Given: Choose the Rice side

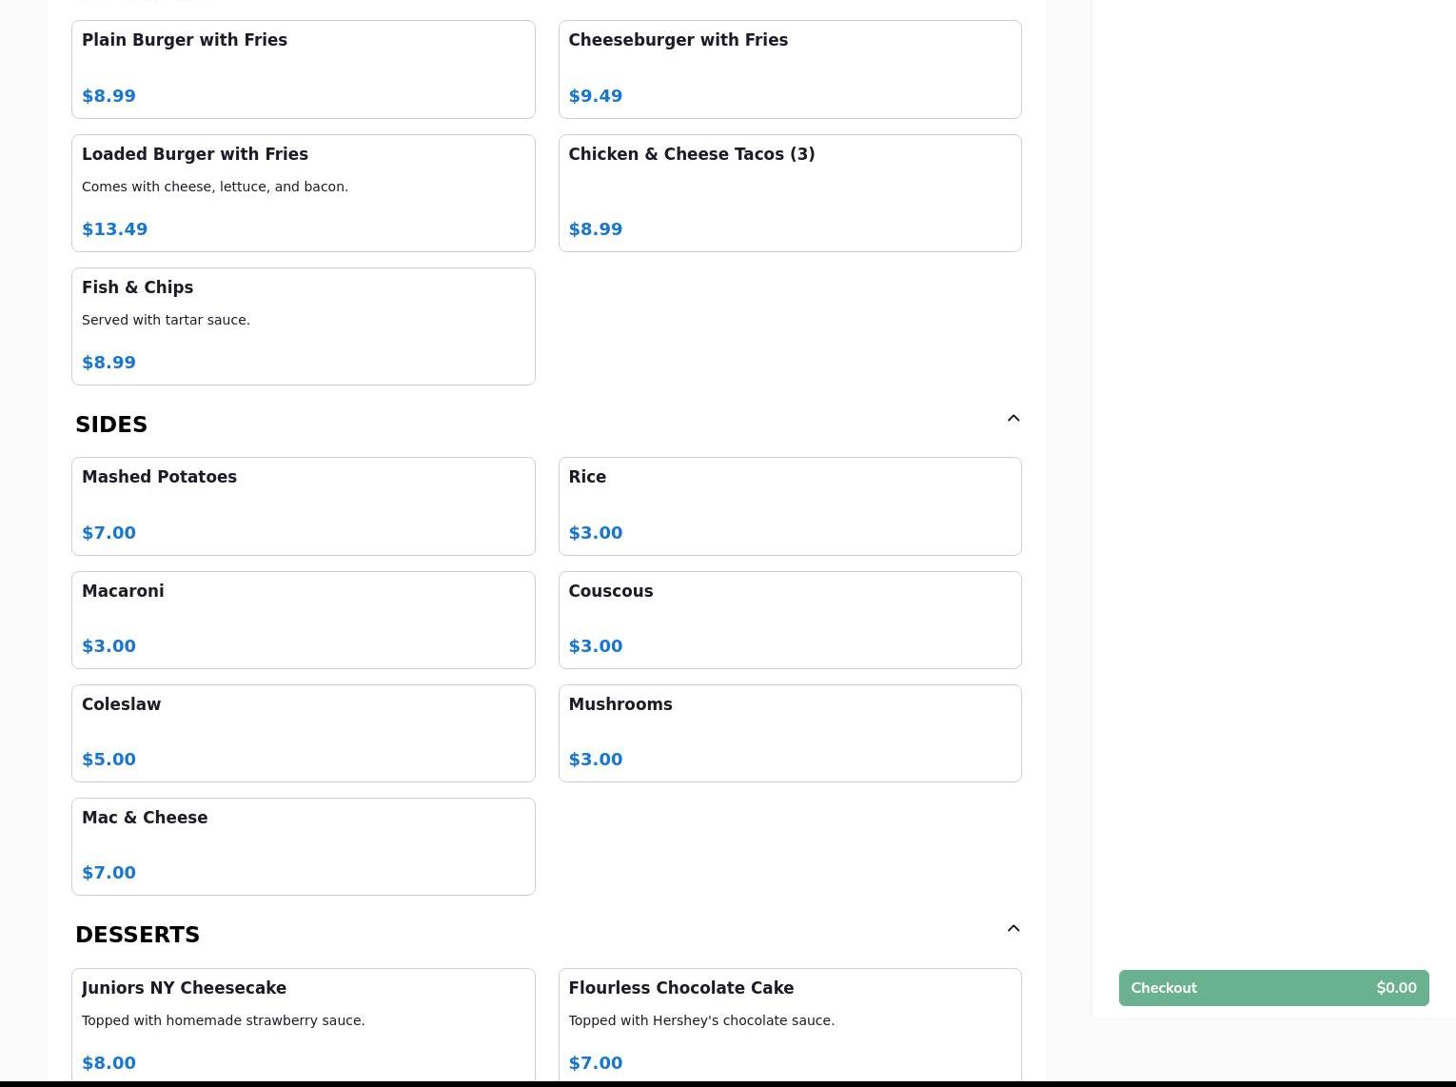Looking at the screenshot, I should pyautogui.click(x=790, y=506).
